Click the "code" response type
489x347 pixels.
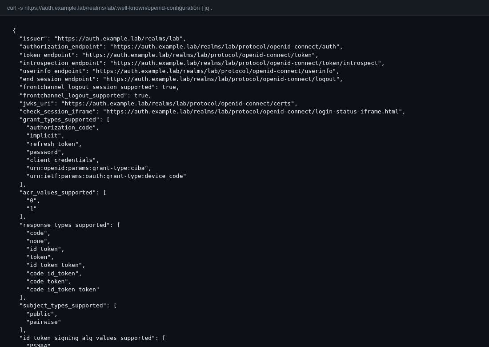click(37, 233)
